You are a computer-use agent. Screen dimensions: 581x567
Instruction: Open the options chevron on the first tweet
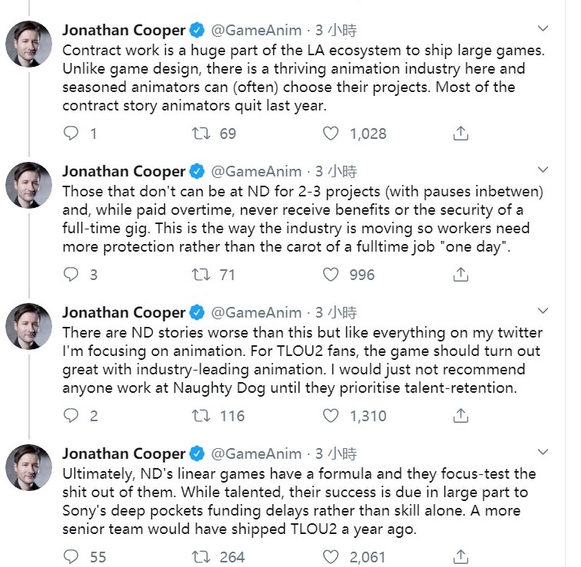[x=543, y=28]
